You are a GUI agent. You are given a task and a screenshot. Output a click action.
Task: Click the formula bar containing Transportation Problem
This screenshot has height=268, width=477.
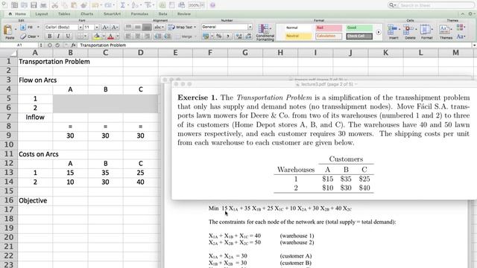click(275, 45)
